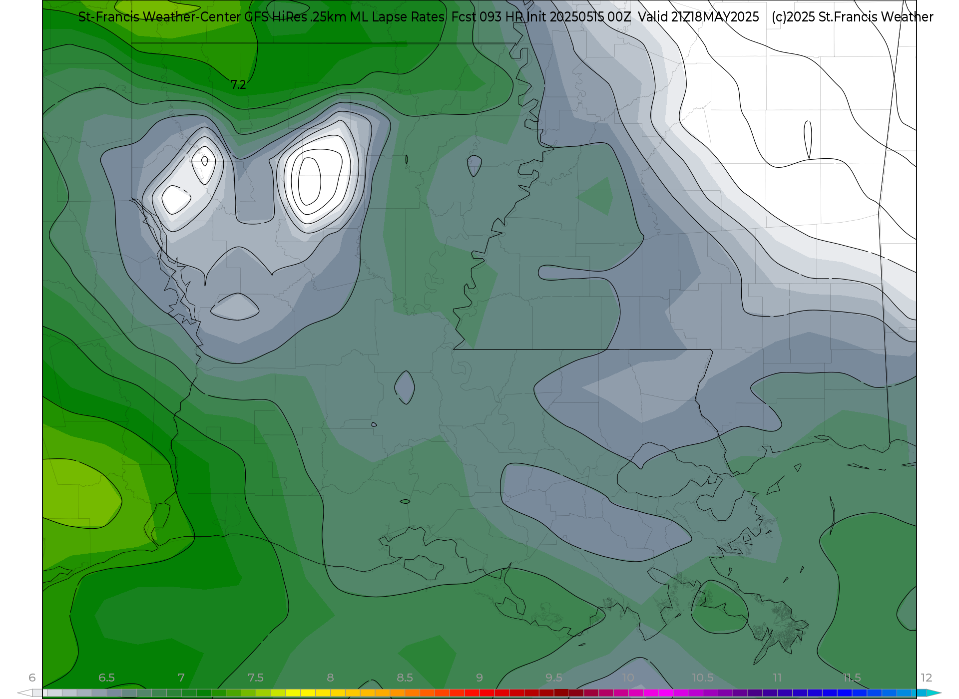This screenshot has height=699, width=959.
Task: Click the colorbar label 12
Action: (927, 678)
